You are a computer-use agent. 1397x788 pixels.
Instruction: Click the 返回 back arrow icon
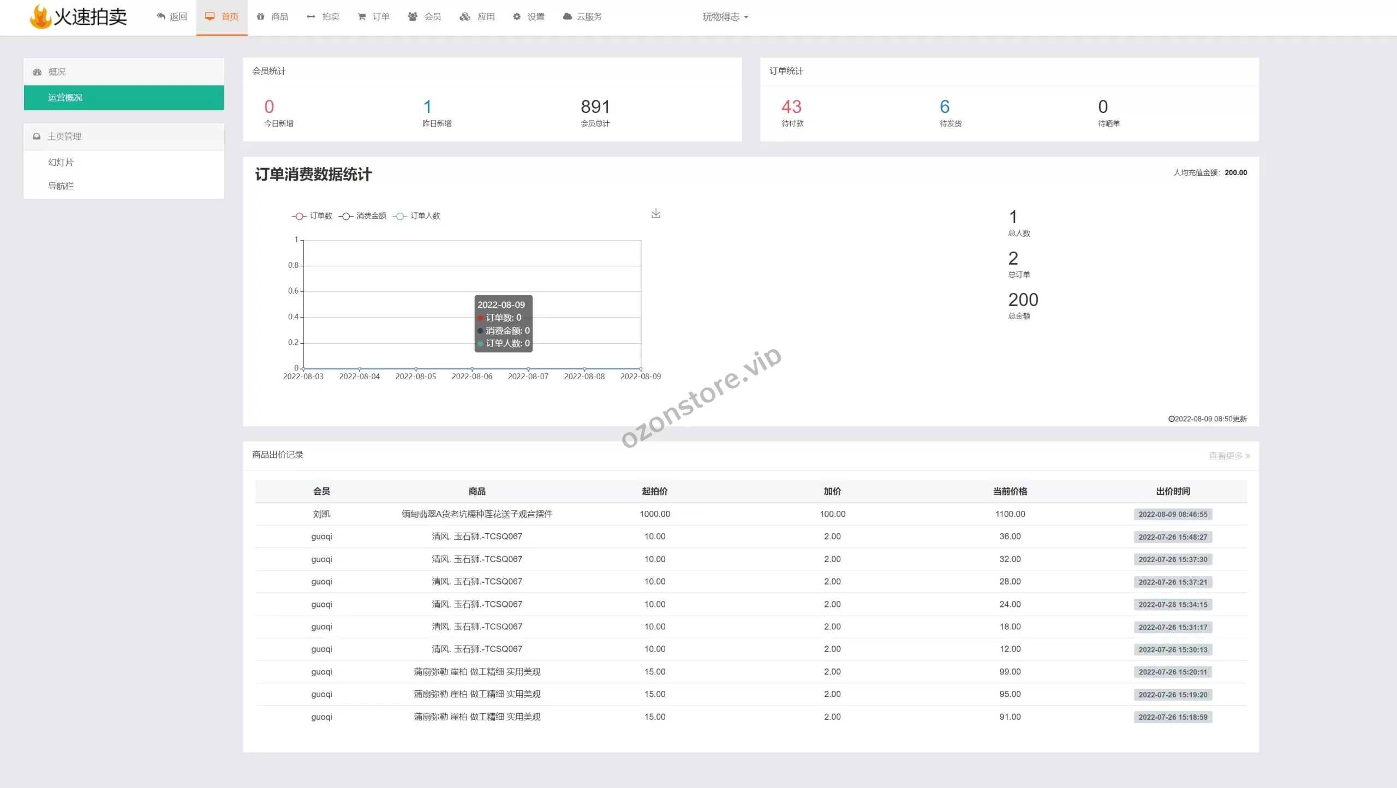point(161,16)
